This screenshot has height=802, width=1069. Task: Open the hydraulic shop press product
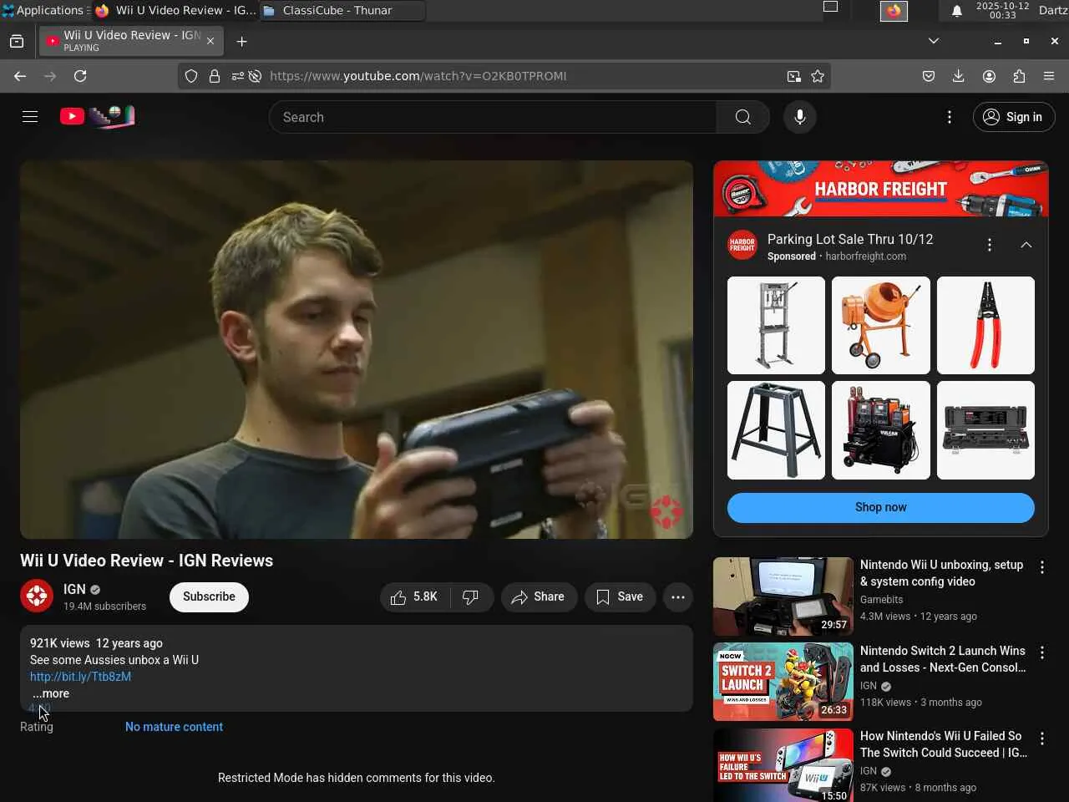pos(776,325)
